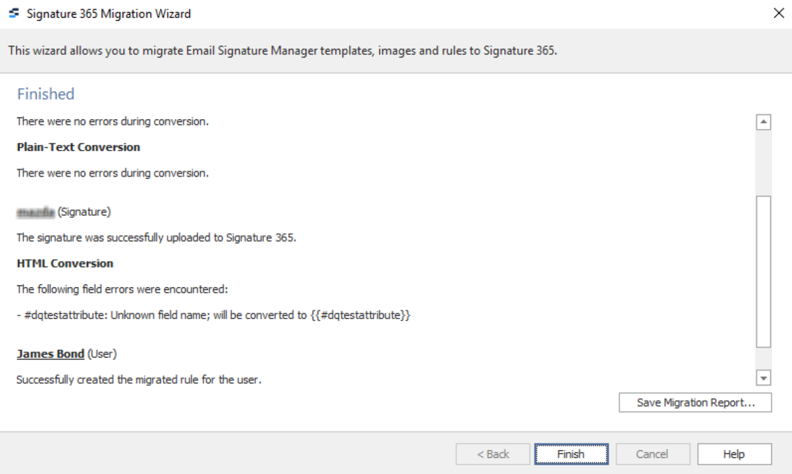Click the report scrollbar up arrow
This screenshot has width=792, height=474.
(764, 122)
